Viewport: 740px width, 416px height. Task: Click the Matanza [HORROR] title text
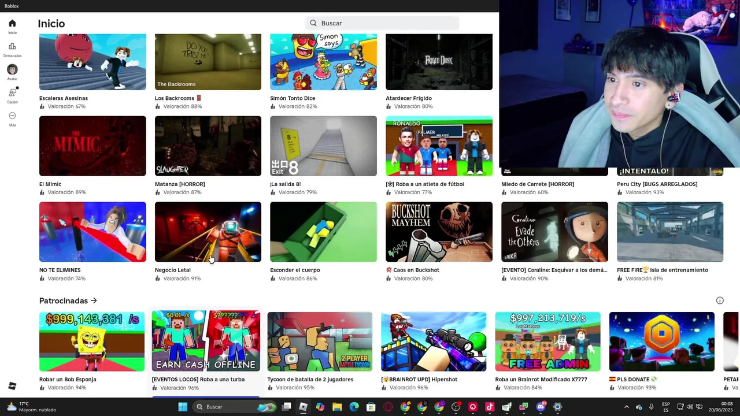tap(180, 184)
